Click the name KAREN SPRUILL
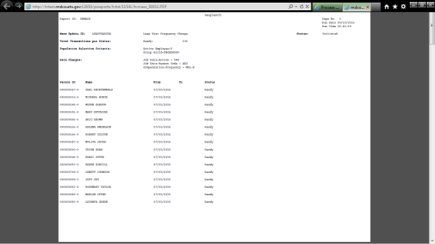435x244 pixels. pos(97,165)
